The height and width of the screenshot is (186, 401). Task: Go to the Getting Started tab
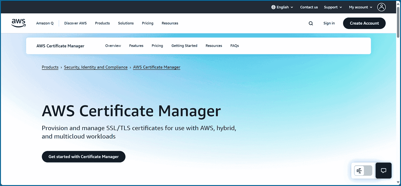click(184, 46)
